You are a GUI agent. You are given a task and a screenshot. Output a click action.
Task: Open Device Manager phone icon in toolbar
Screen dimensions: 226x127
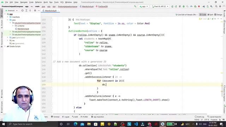[208, 6]
